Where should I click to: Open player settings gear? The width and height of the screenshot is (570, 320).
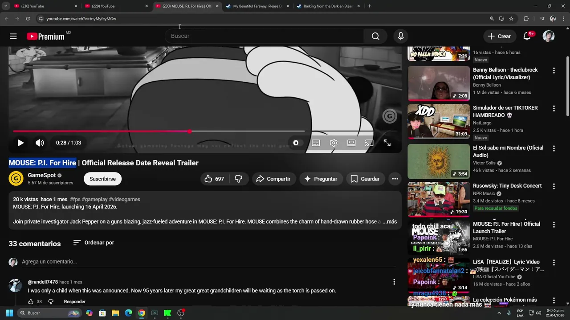tap(334, 143)
